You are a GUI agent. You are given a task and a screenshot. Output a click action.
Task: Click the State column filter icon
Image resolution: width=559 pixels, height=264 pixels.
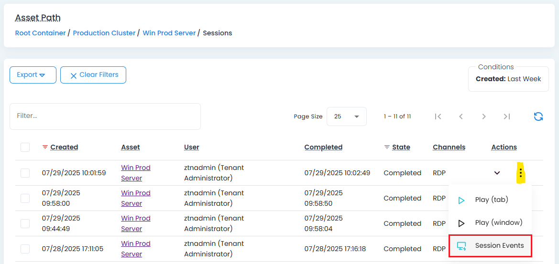click(x=387, y=147)
